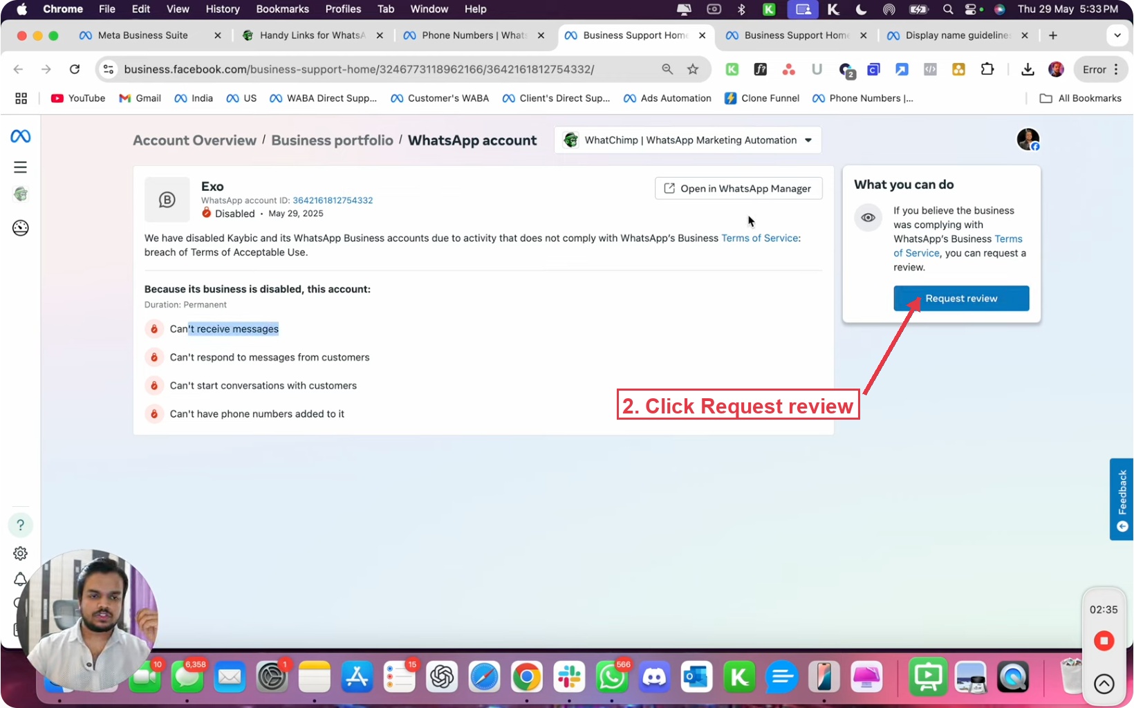Open the History menu in the menu bar
The height and width of the screenshot is (708, 1134).
(x=223, y=9)
